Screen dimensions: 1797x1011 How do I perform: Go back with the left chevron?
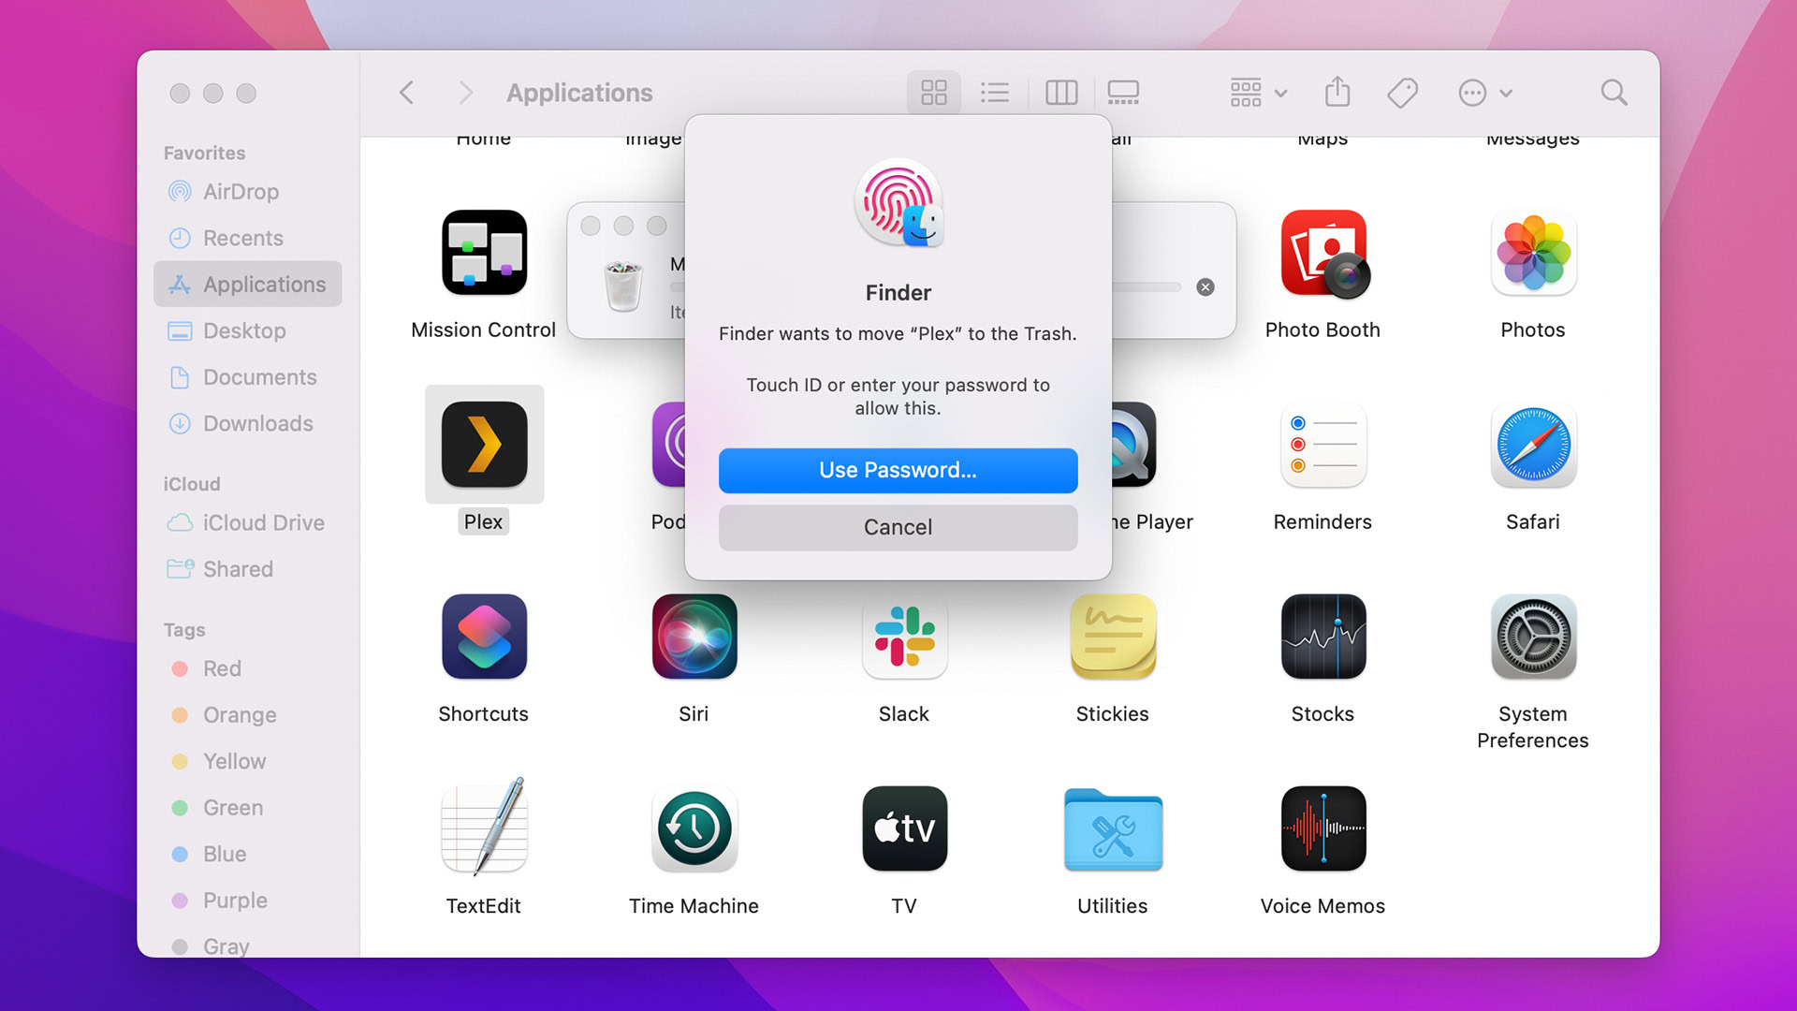[406, 93]
